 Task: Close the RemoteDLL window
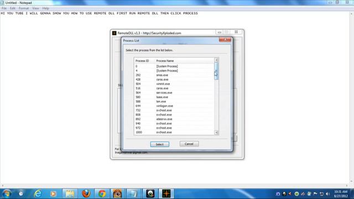[236, 32]
